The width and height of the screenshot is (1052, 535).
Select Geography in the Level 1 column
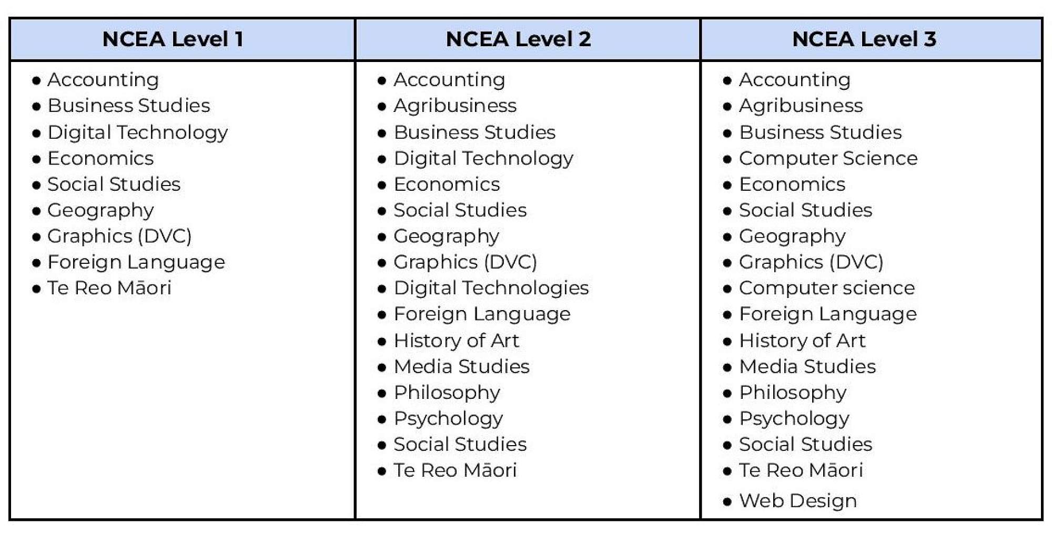(100, 210)
